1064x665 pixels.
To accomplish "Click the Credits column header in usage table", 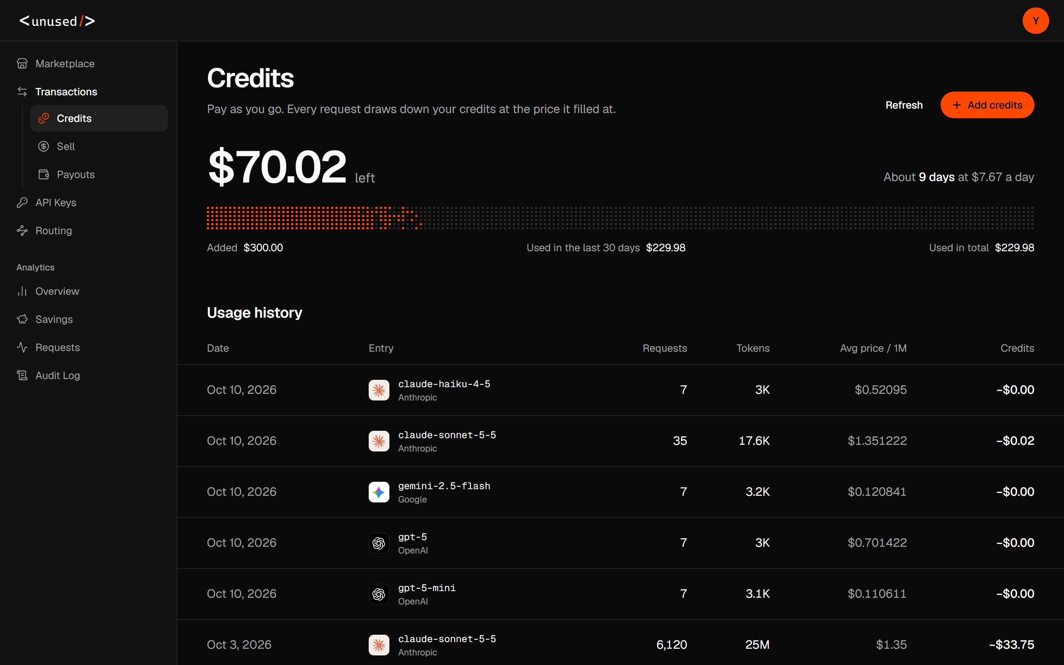I will (1017, 348).
